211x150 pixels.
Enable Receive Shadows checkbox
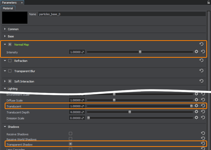(x=71, y=134)
